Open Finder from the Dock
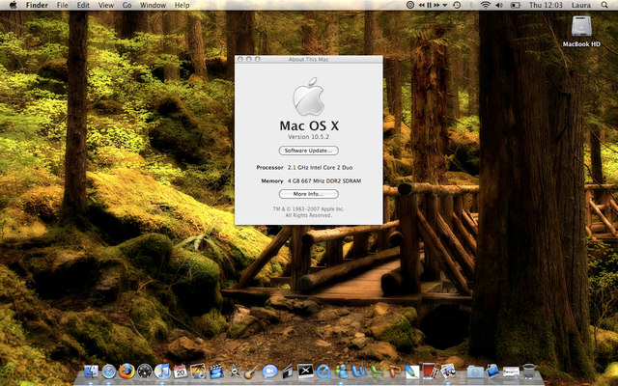This screenshot has width=618, height=386. (x=92, y=371)
